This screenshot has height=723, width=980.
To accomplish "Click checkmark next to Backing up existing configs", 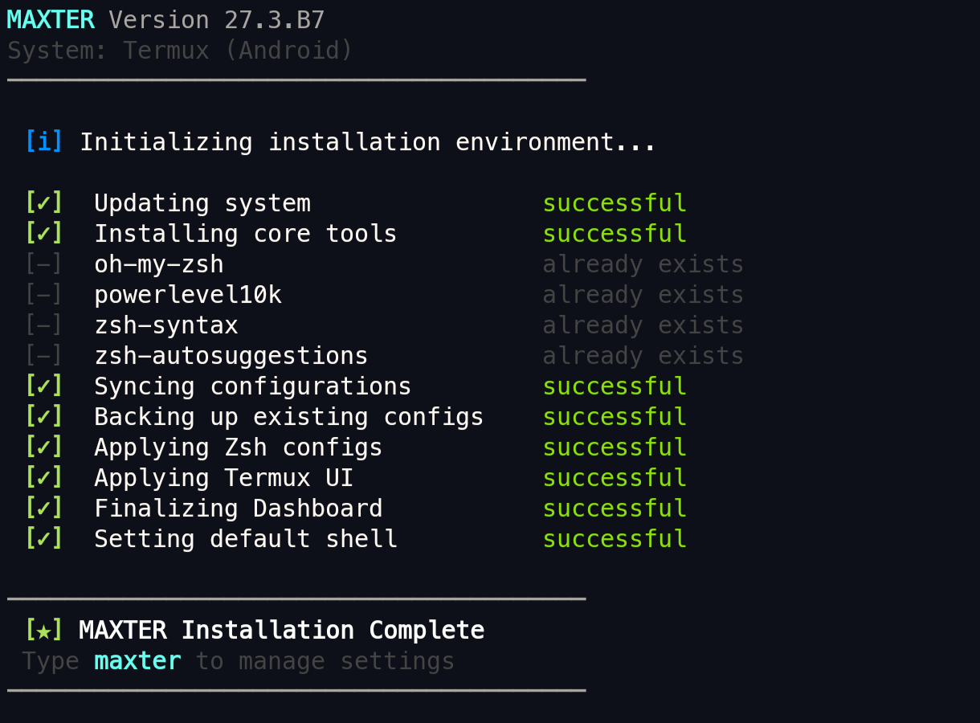I will 43,417.
